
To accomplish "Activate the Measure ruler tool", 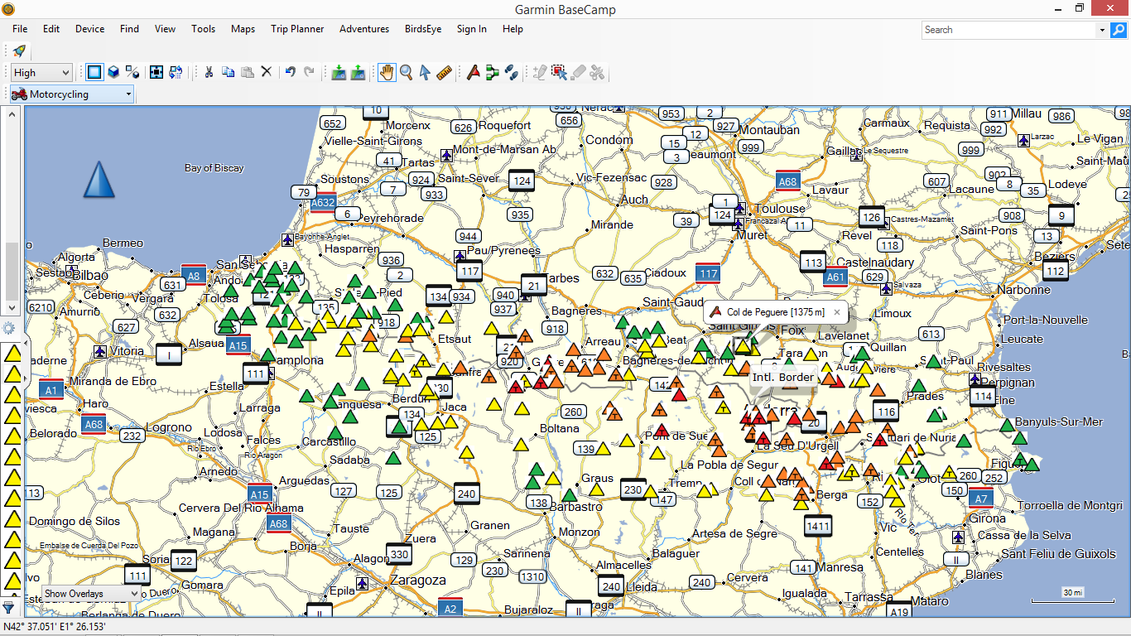I will [x=444, y=72].
